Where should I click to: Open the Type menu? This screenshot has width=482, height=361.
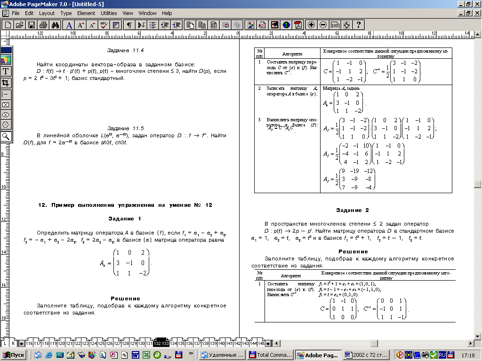point(66,13)
